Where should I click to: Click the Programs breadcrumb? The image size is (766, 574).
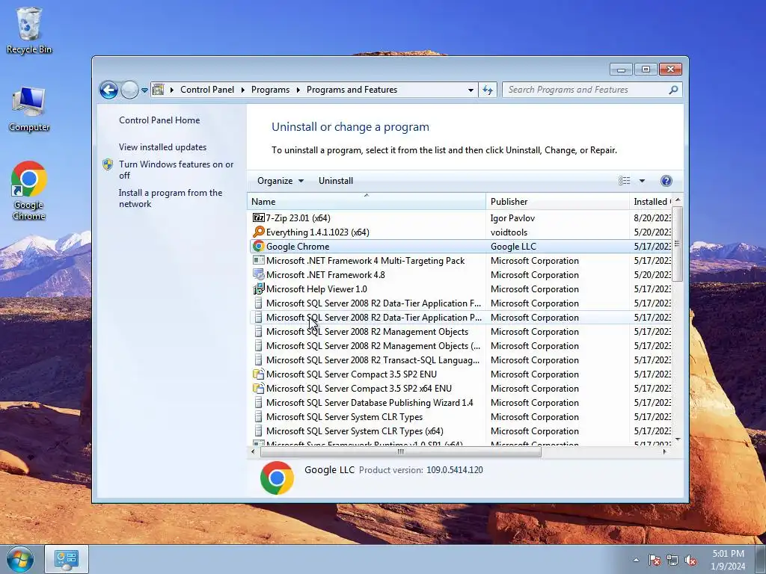pos(270,90)
